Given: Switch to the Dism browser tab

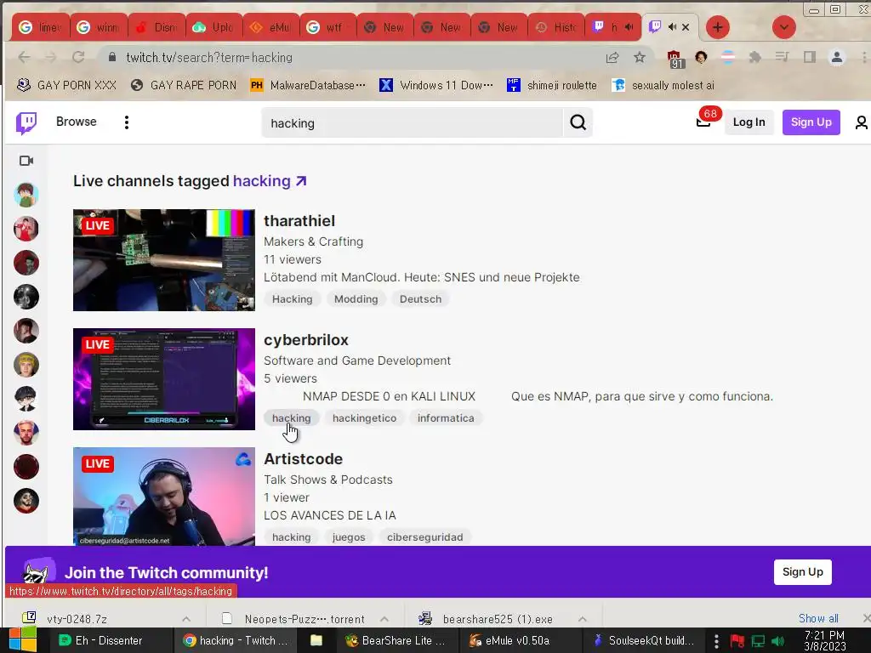Looking at the screenshot, I should (x=157, y=27).
